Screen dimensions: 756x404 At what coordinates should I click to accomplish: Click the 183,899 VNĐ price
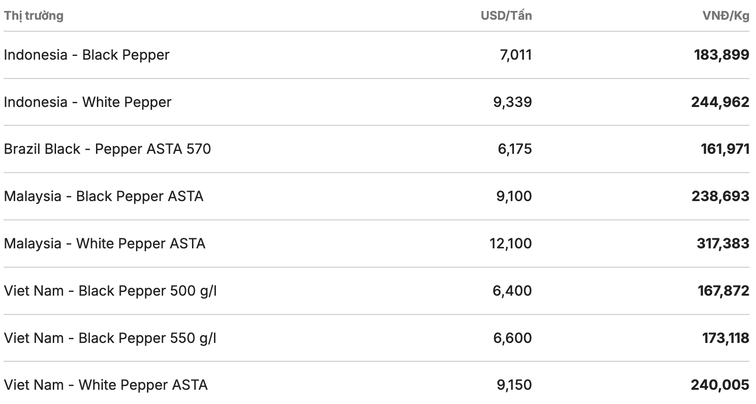(x=722, y=55)
